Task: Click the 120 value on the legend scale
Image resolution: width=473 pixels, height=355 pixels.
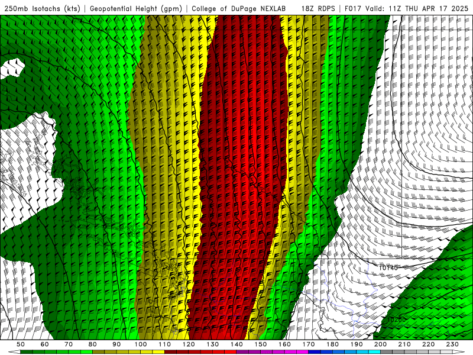Action: (189, 344)
